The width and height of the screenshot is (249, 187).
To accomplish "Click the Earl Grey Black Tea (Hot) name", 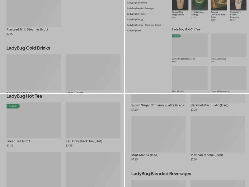I will pyautogui.click(x=84, y=141).
